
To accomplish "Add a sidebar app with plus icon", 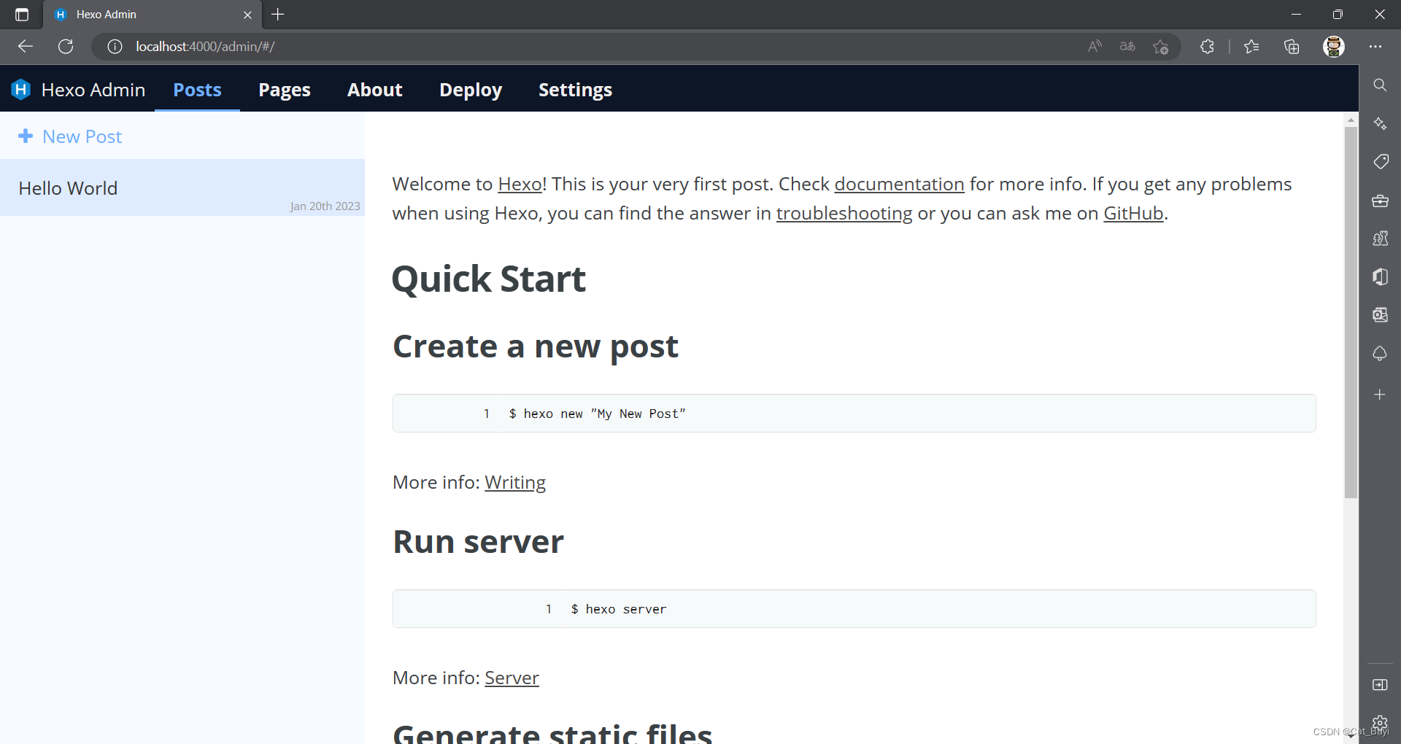I will [x=1380, y=395].
